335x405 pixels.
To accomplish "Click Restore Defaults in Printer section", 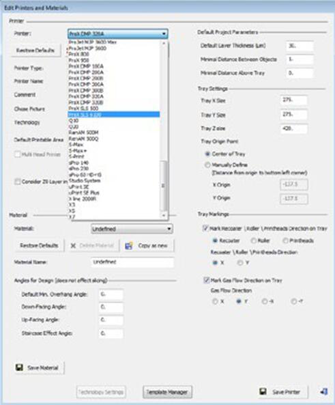I will [x=35, y=50].
